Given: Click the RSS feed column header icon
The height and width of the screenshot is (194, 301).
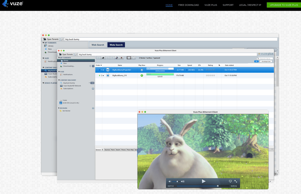Looking at the screenshot, I should coord(219,65).
